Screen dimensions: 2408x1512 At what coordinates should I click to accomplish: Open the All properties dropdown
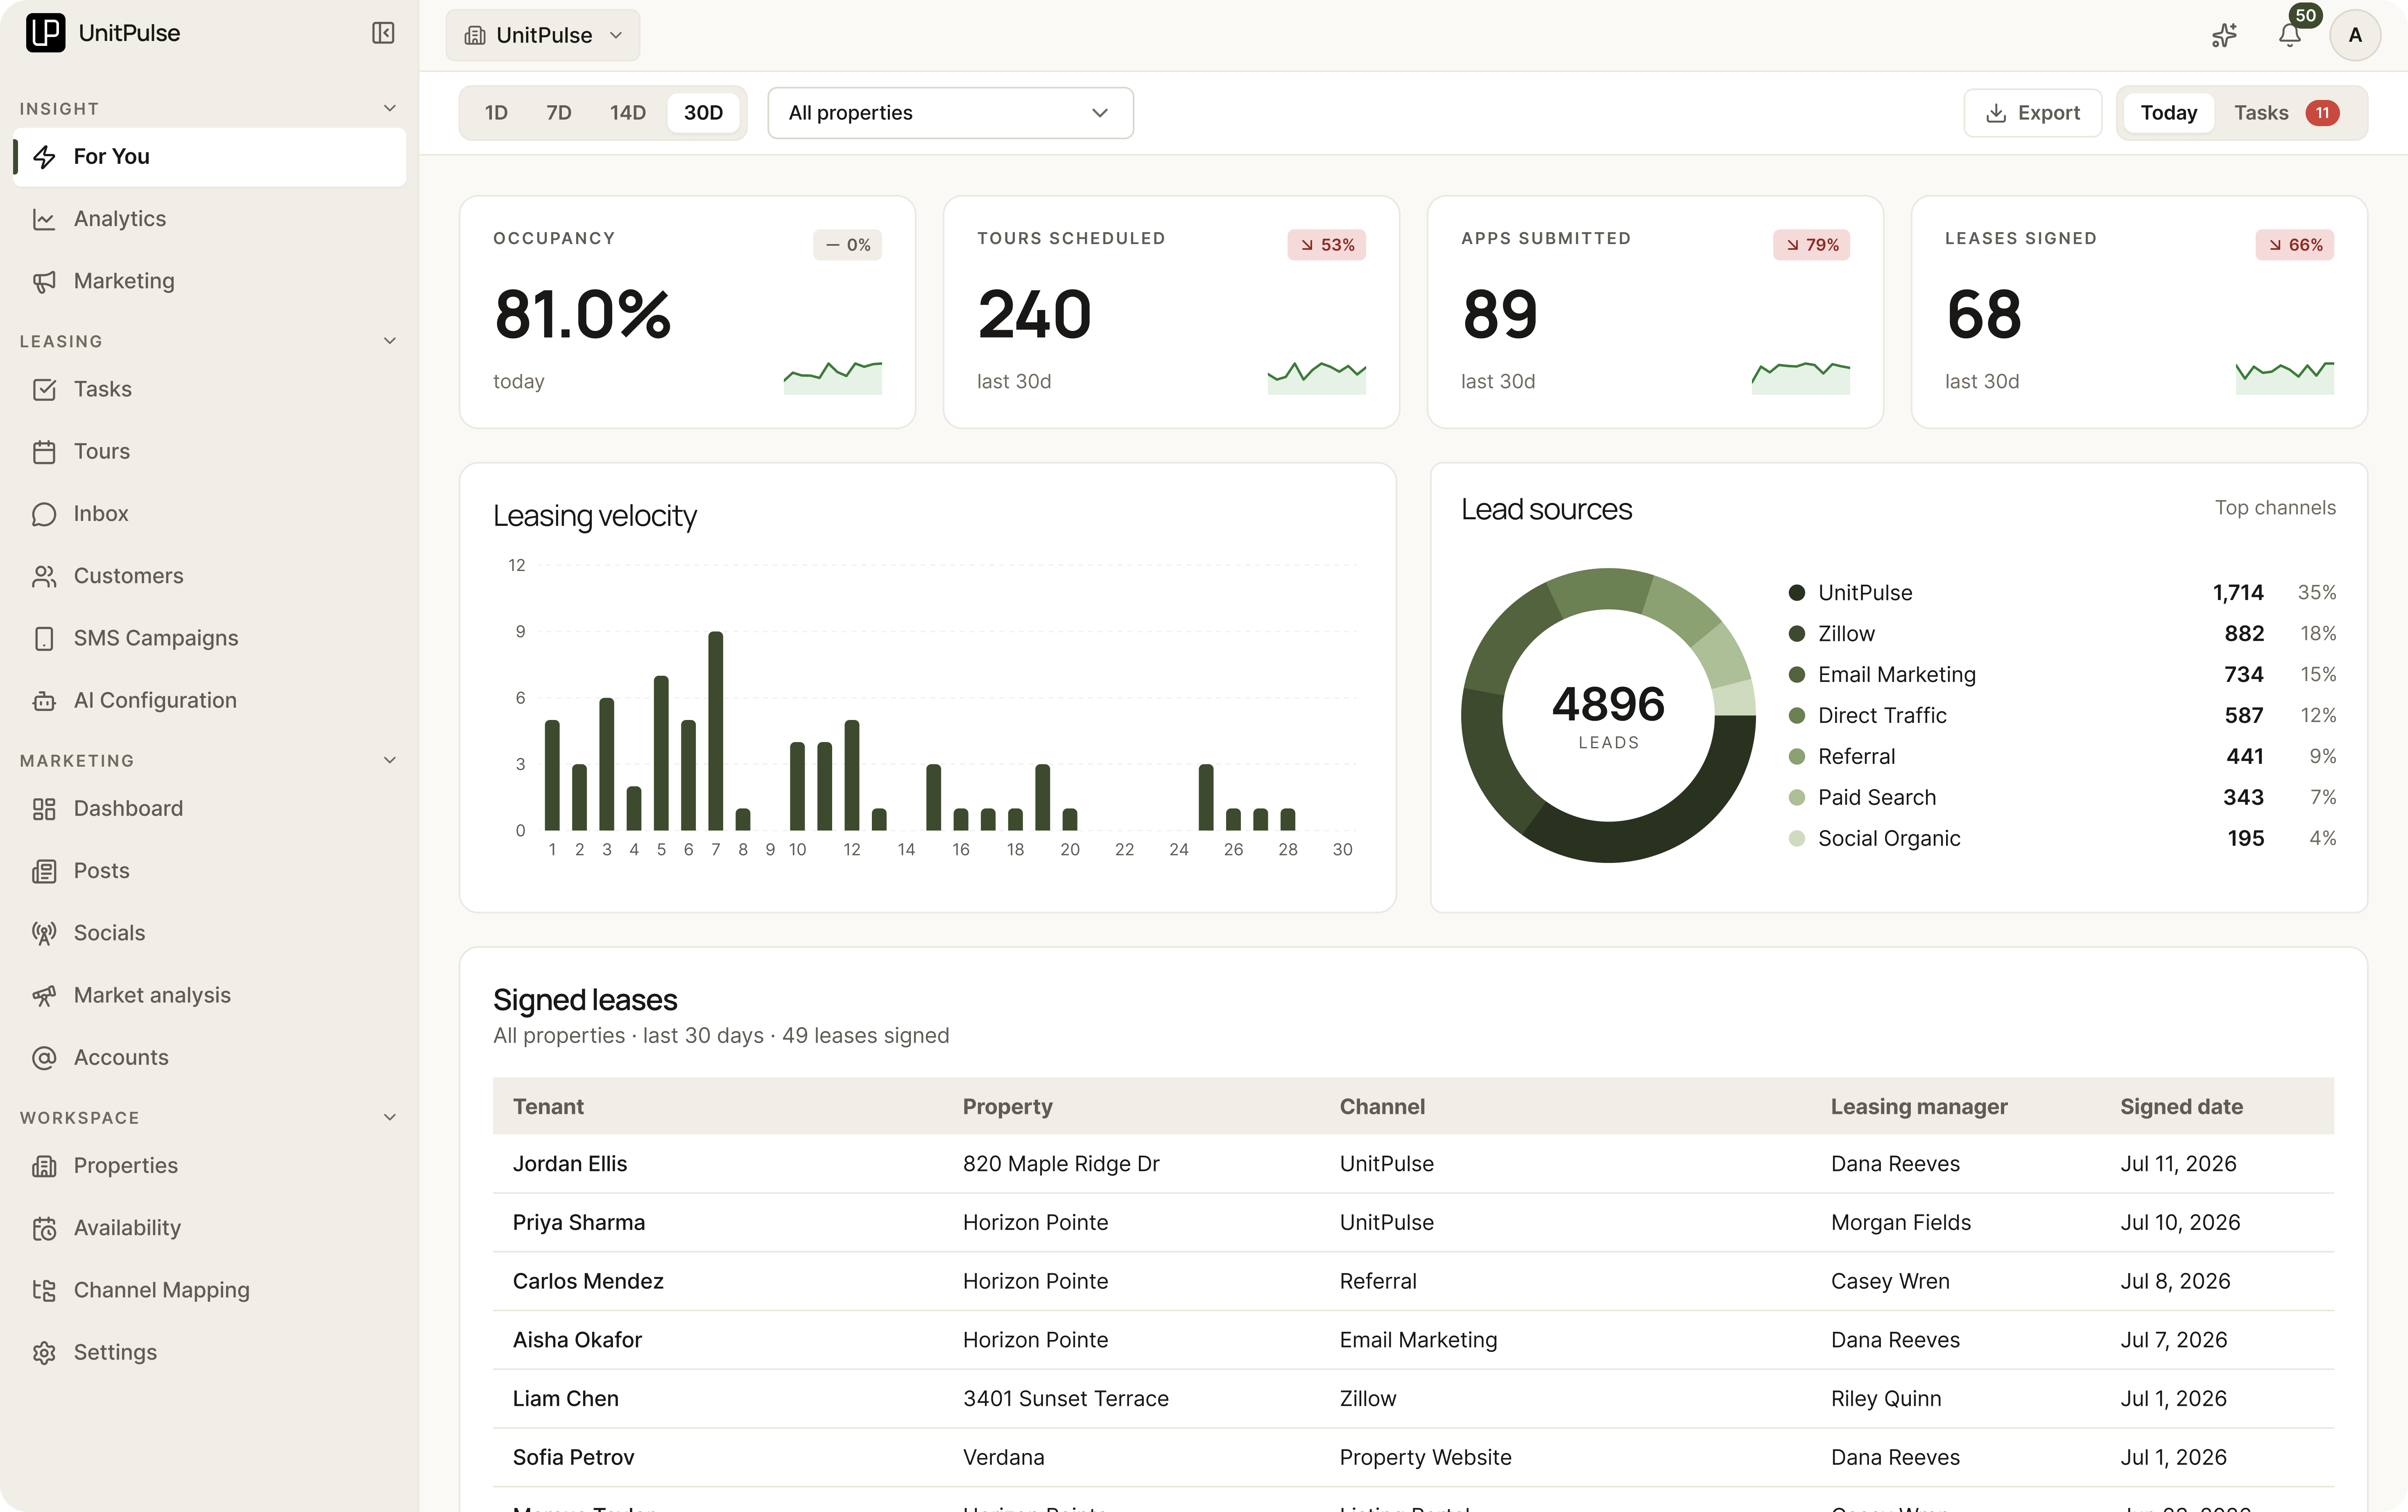coord(950,113)
